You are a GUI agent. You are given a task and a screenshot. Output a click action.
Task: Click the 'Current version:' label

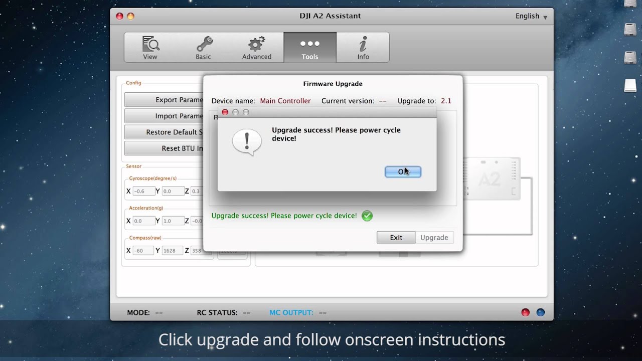(348, 101)
